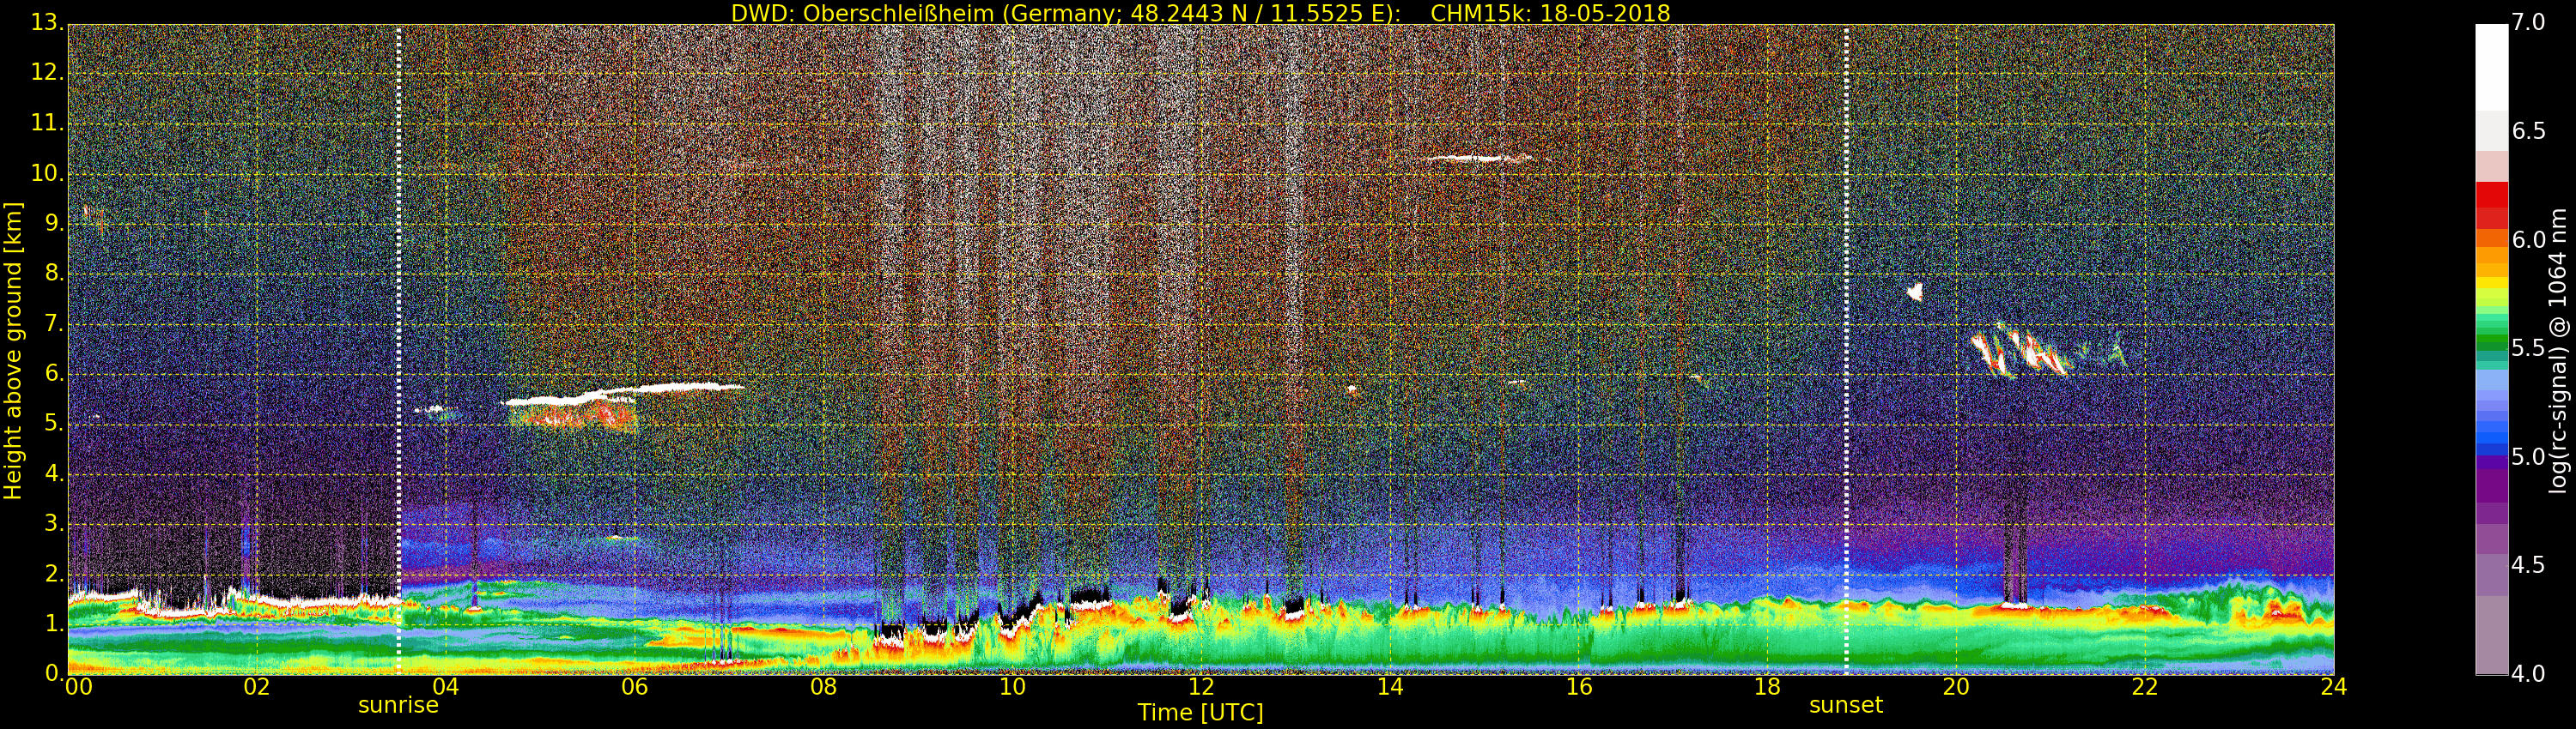The width and height of the screenshot is (2576, 729).
Task: Click the time axis tick '24'
Action: pyautogui.click(x=2334, y=687)
